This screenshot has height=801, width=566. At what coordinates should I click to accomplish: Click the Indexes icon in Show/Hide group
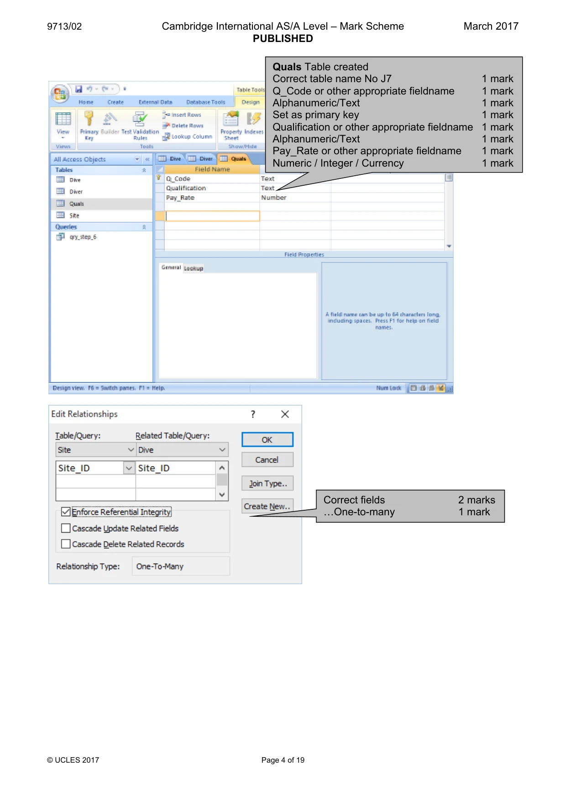[x=254, y=124]
